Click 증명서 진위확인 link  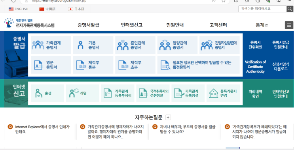(255, 45)
